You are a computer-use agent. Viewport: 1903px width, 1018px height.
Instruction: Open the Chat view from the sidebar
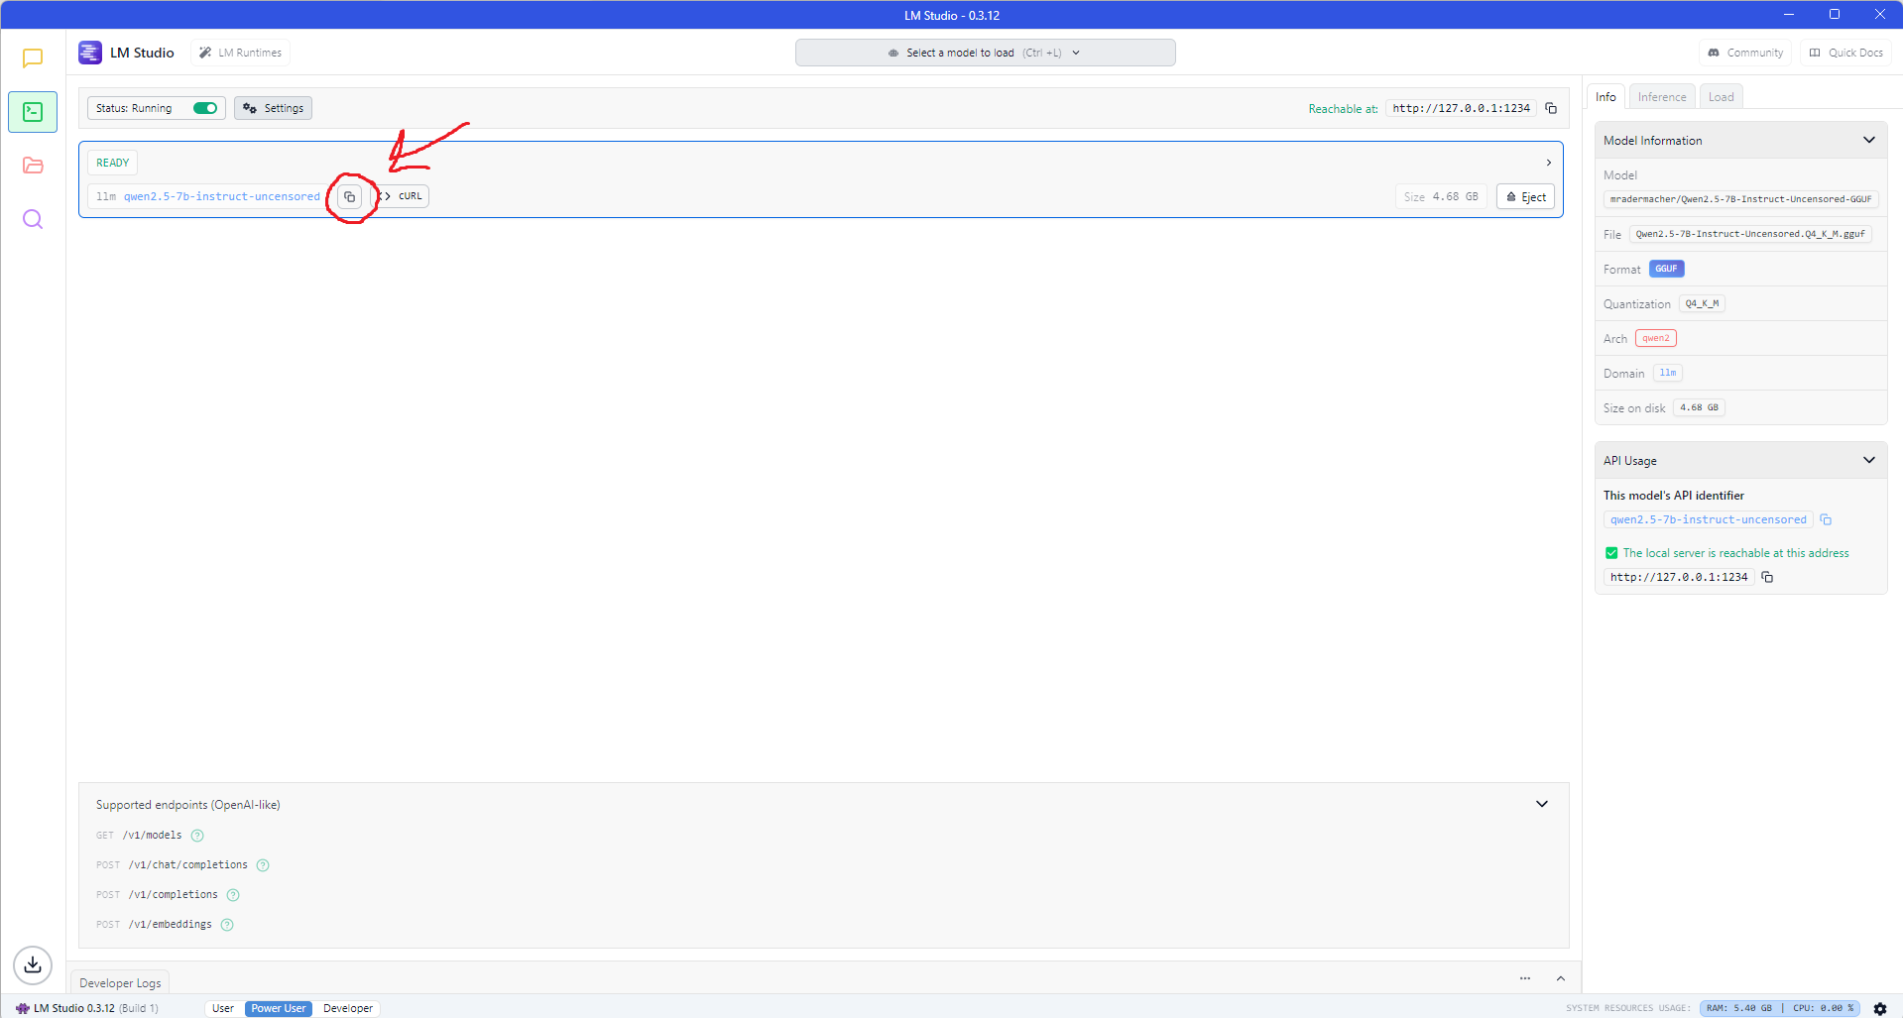coord(33,58)
